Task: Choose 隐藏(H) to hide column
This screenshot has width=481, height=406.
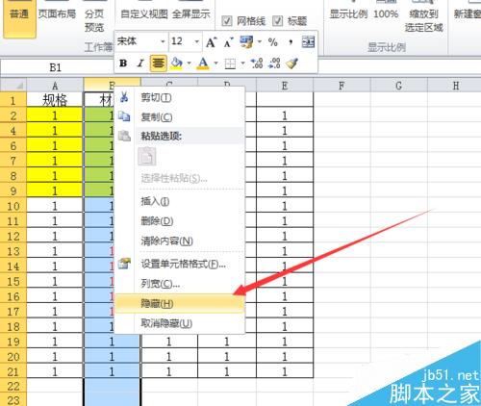Action: (x=180, y=303)
